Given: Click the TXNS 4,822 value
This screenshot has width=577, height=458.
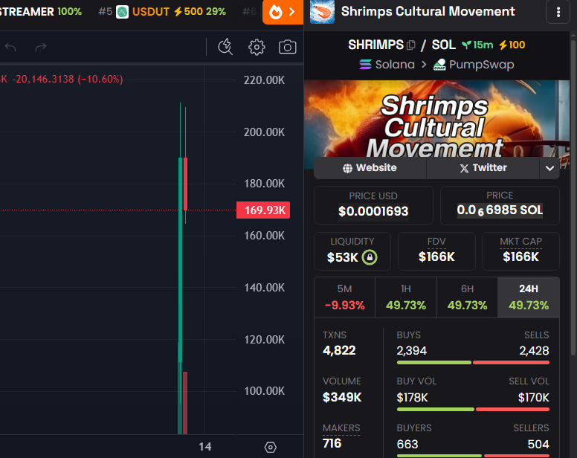Looking at the screenshot, I should pos(339,351).
